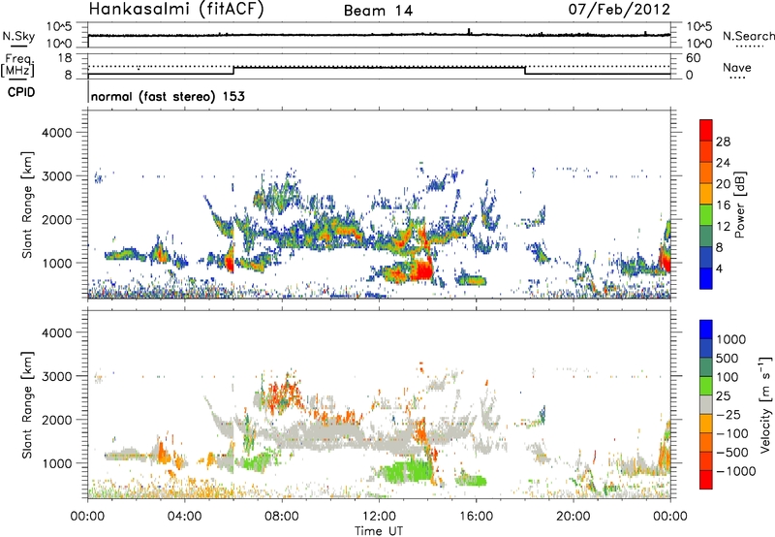Select light green Power segment between 12 and 16
The image size is (775, 537).
coord(706,215)
